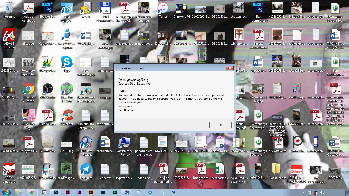Select the Start Tor Browser desktop shortcut
The width and height of the screenshot is (349, 196).
coord(67,93)
